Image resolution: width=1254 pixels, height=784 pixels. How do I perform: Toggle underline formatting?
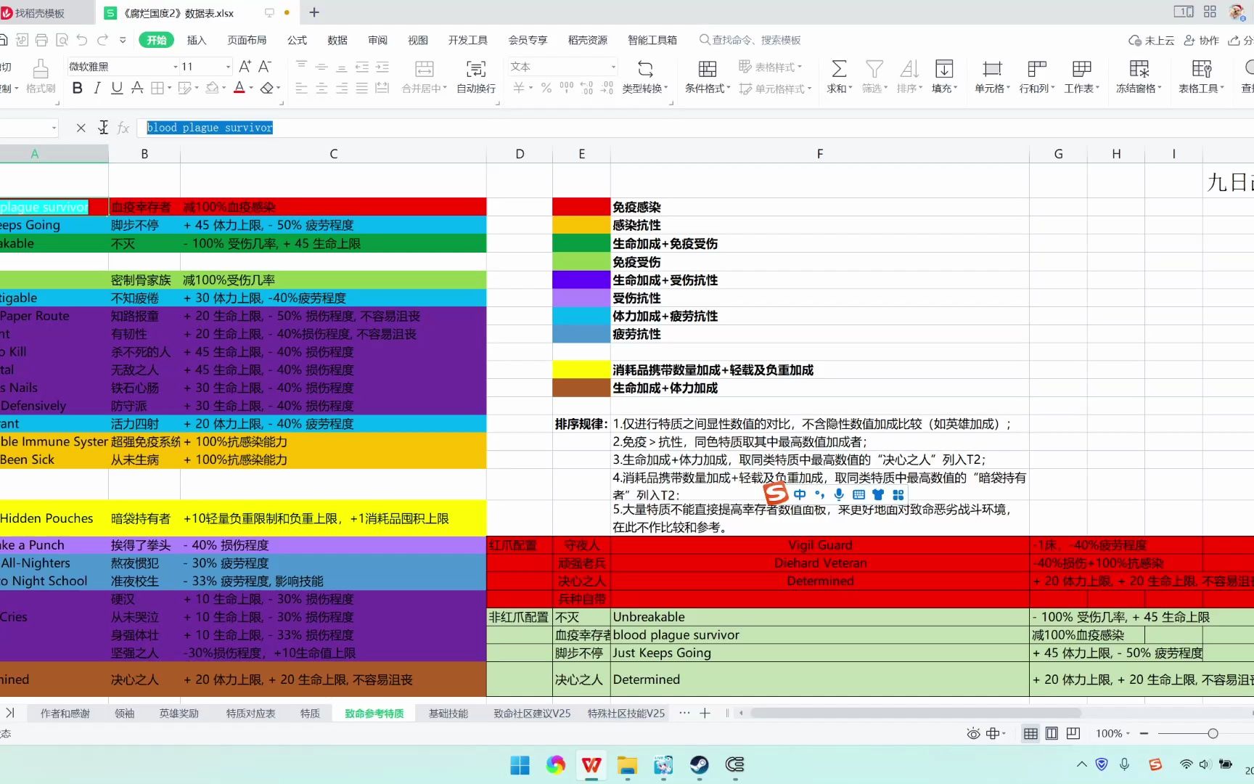coord(116,88)
